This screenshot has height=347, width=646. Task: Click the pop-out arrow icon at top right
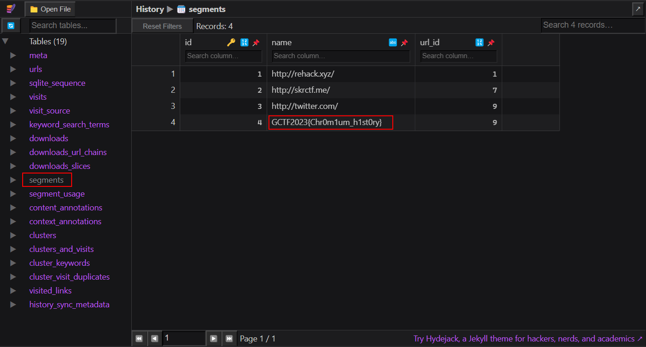click(x=638, y=9)
